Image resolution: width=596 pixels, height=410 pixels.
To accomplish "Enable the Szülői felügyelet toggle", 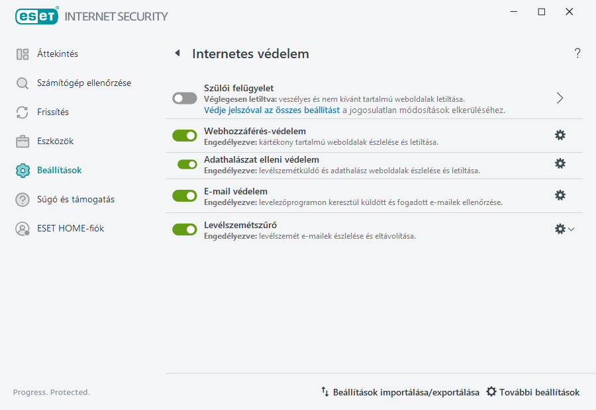I will click(185, 97).
